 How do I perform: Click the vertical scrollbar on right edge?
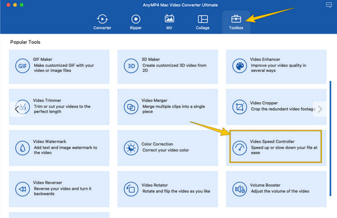[331, 138]
